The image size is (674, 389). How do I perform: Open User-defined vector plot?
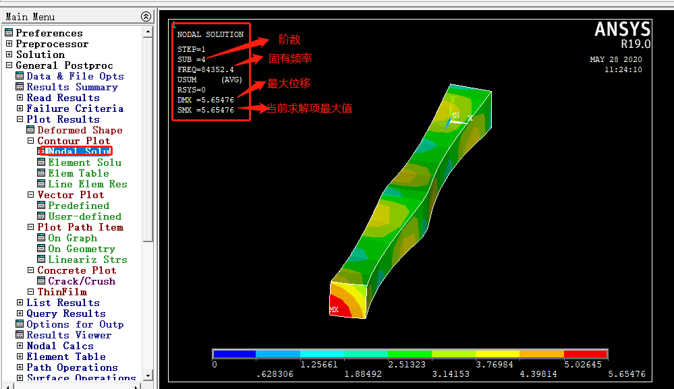[85, 216]
